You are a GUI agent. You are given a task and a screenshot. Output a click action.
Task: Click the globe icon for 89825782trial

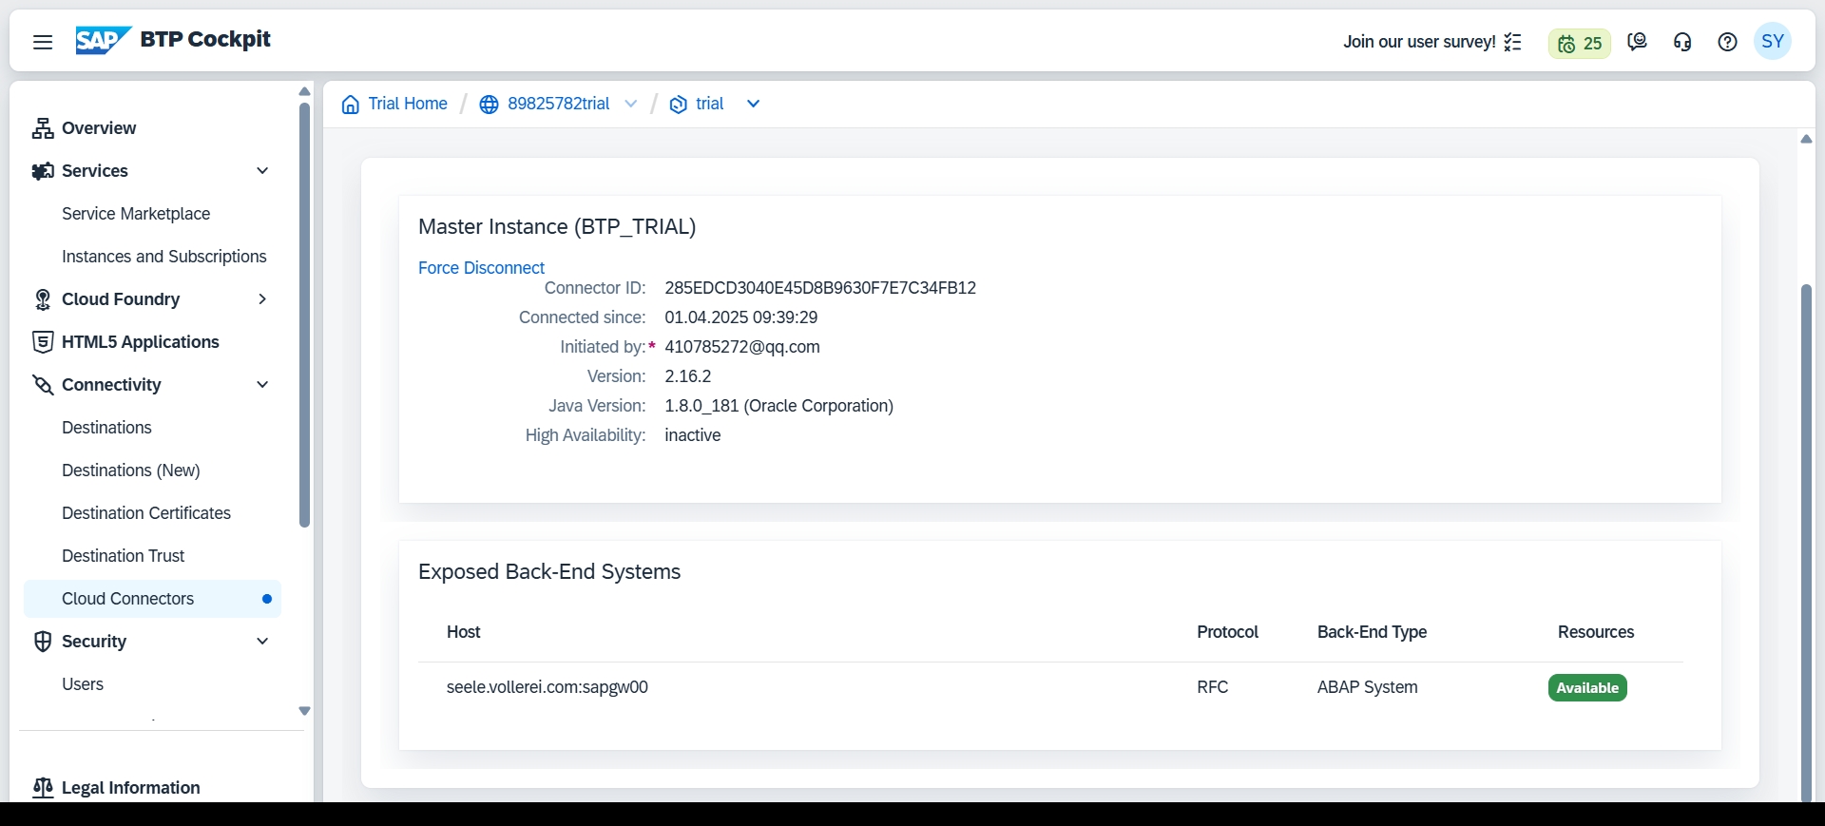tap(489, 105)
